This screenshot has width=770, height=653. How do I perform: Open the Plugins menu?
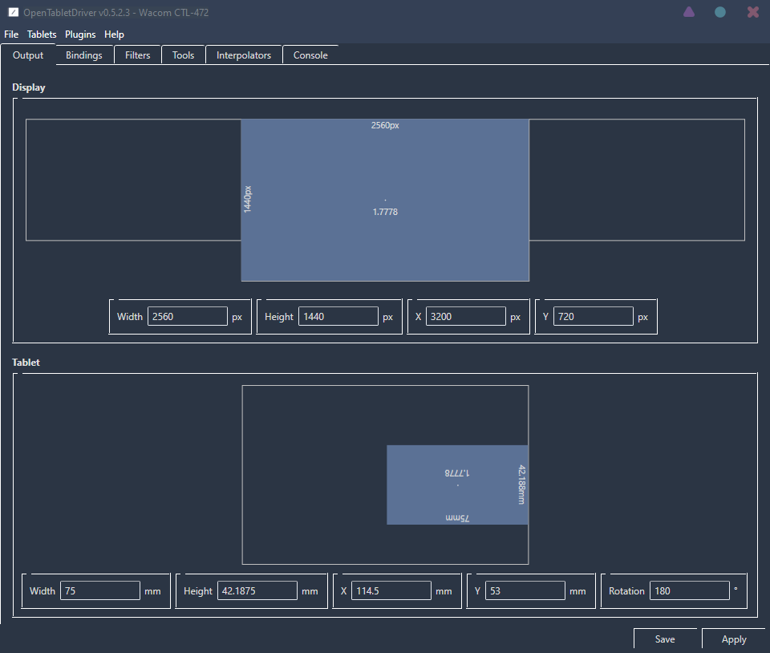(80, 34)
